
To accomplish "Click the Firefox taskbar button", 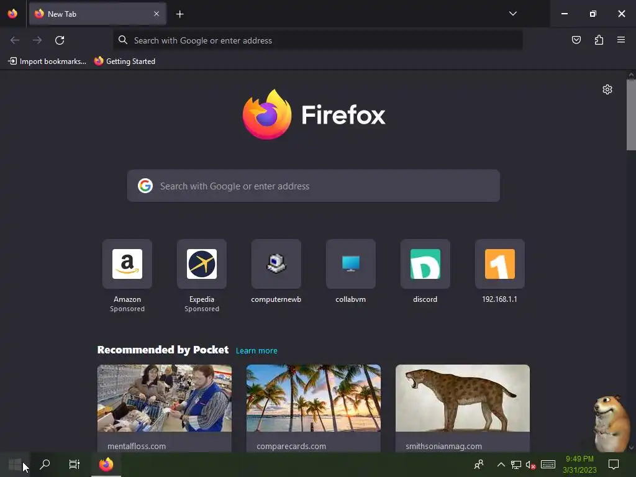I will click(106, 465).
